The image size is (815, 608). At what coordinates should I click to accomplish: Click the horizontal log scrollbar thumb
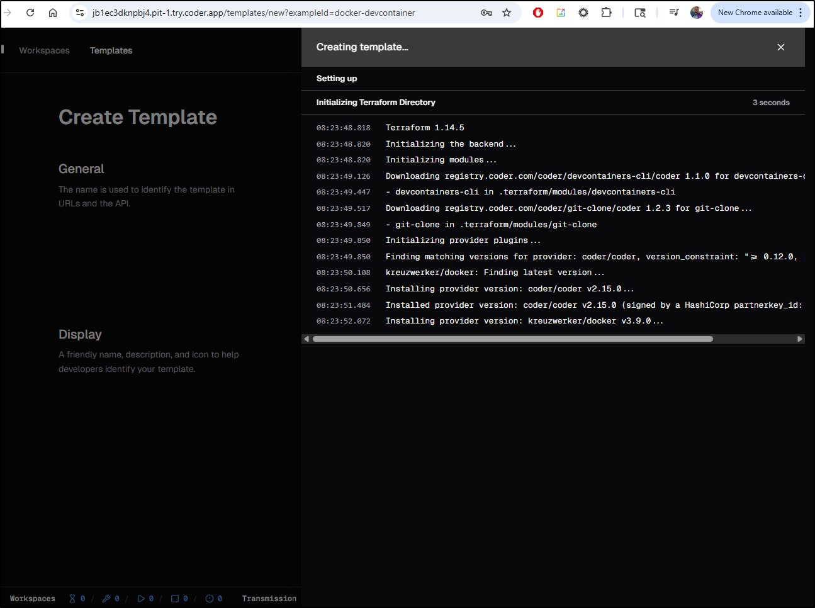[512, 339]
